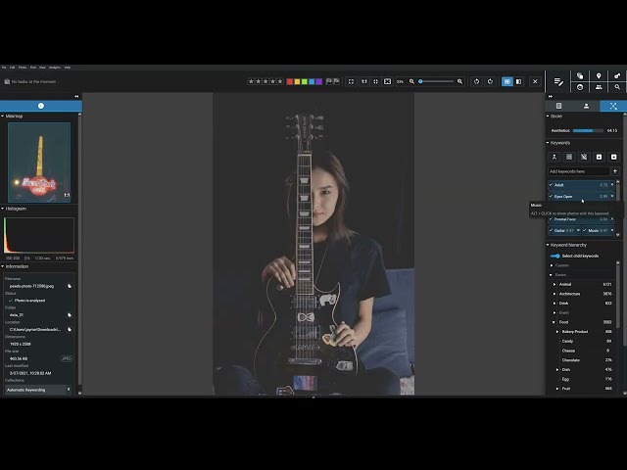627x470 pixels.
Task: Select the Chocolate keyword row
Action: click(587, 360)
